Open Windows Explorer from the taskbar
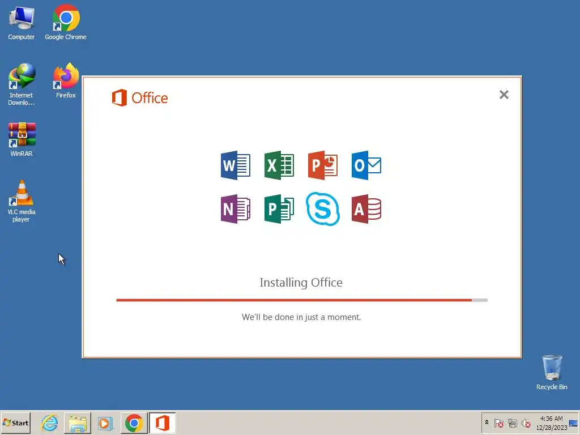 (77, 423)
